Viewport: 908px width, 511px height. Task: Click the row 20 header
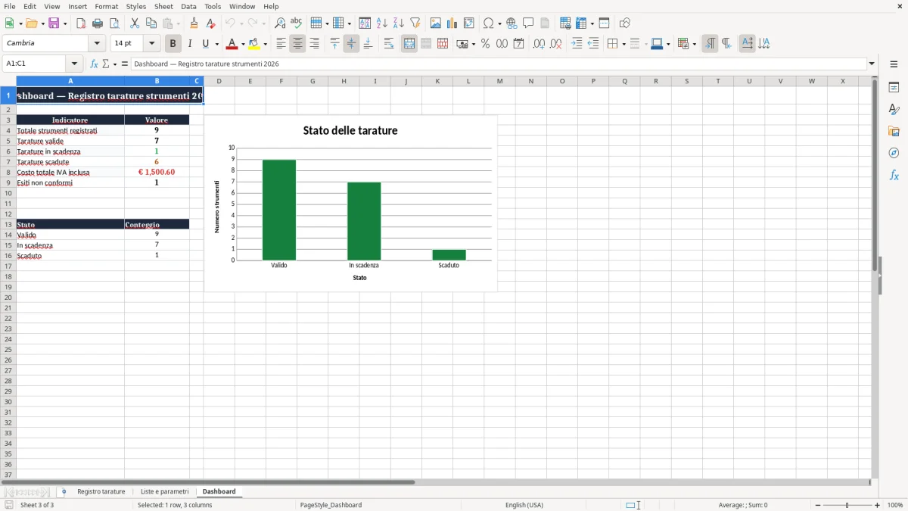click(x=8, y=298)
